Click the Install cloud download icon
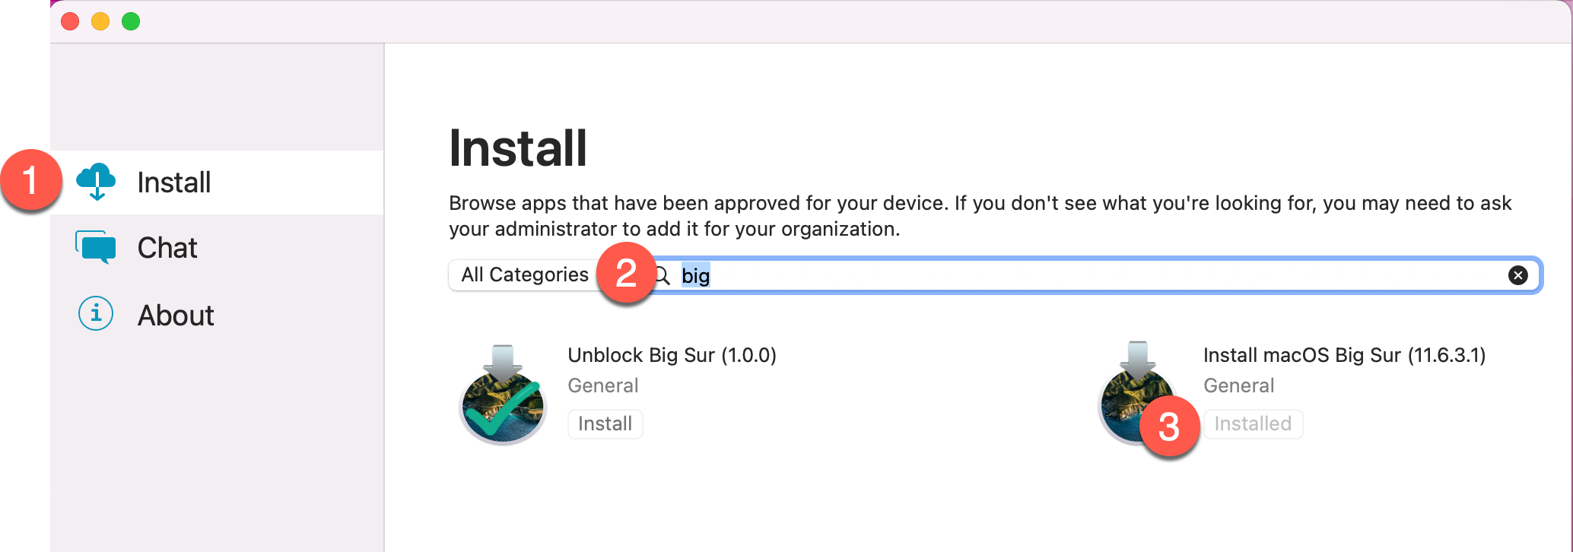Viewport: 1573px width, 552px height. click(96, 182)
